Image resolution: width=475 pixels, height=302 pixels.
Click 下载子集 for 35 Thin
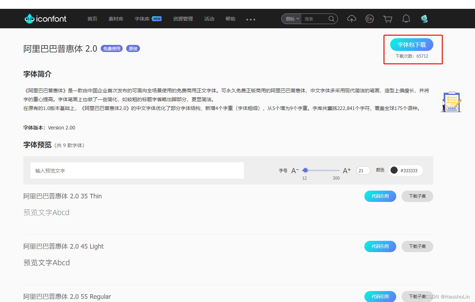pyautogui.click(x=417, y=196)
